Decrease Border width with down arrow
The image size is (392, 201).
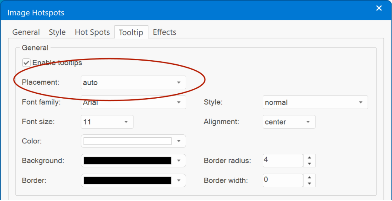(x=309, y=184)
